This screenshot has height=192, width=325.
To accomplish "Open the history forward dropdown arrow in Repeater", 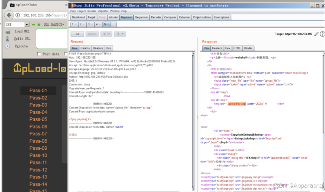I will pyautogui.click(x=123, y=34).
